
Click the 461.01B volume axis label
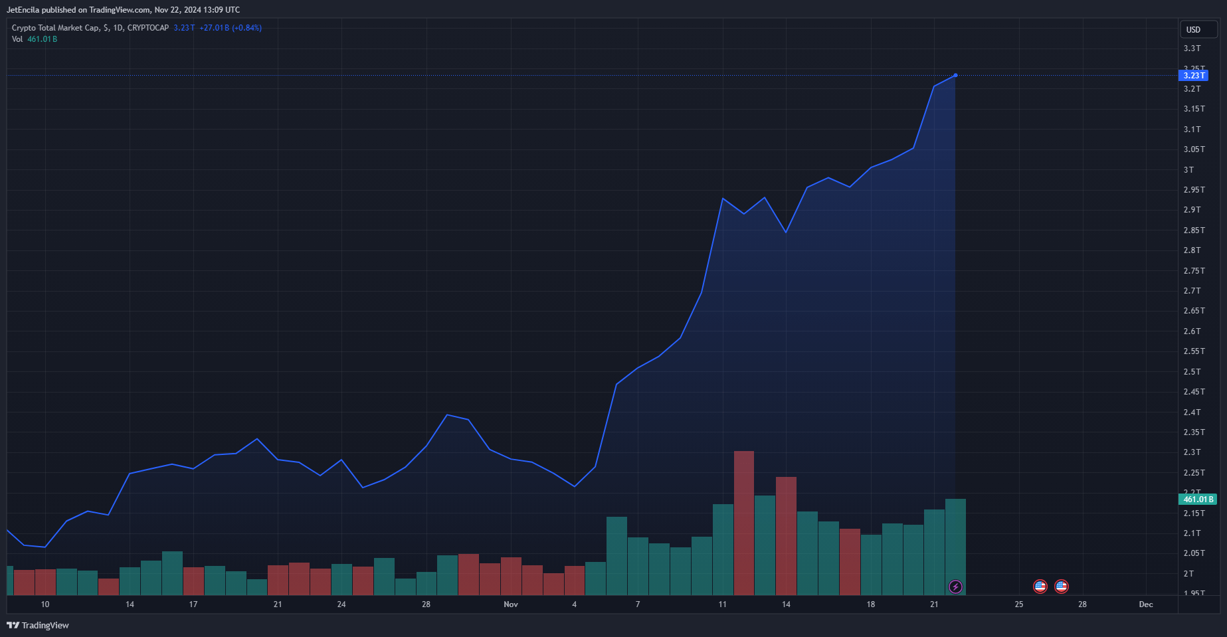pos(1198,499)
